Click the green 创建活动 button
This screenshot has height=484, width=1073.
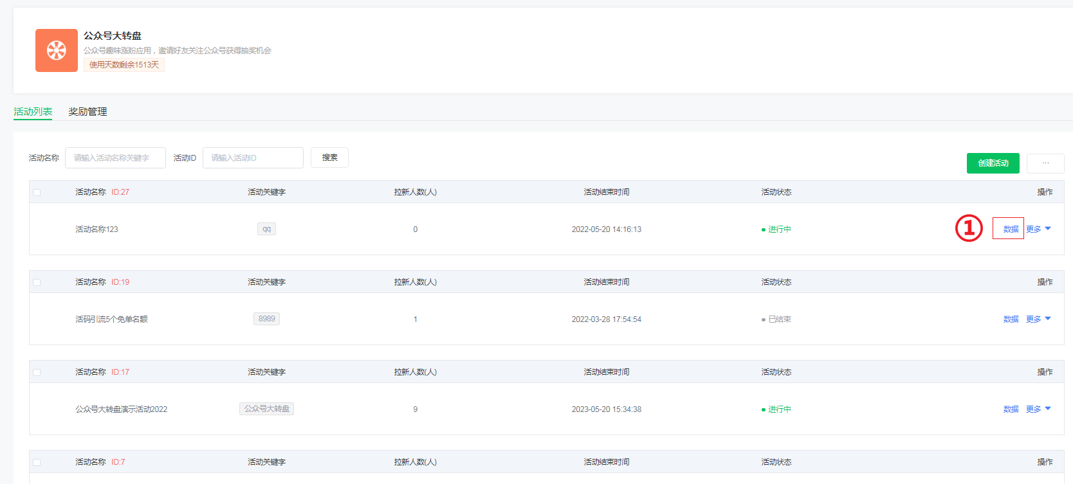(x=993, y=163)
